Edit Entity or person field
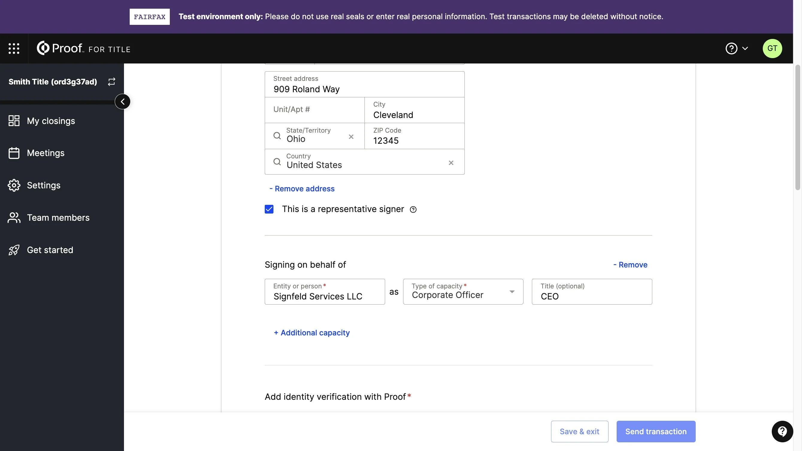This screenshot has height=451, width=802. click(325, 292)
